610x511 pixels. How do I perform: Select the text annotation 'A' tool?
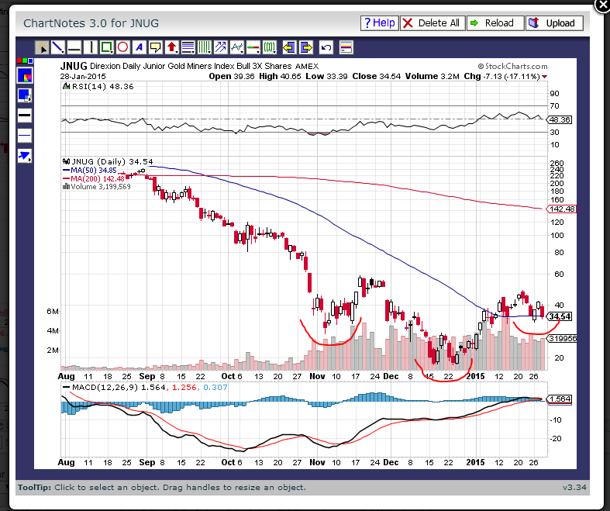[139, 47]
